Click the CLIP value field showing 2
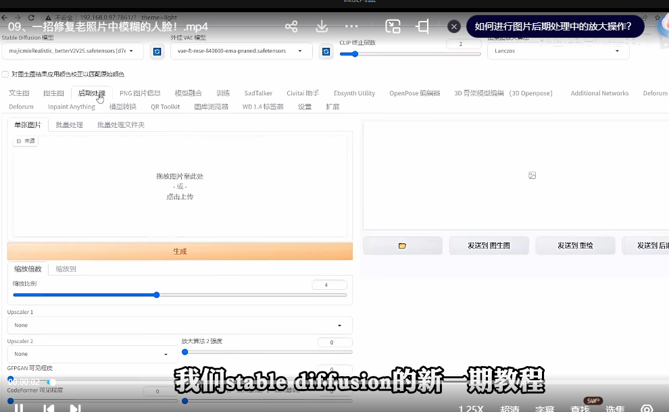The image size is (669, 412). coord(464,44)
